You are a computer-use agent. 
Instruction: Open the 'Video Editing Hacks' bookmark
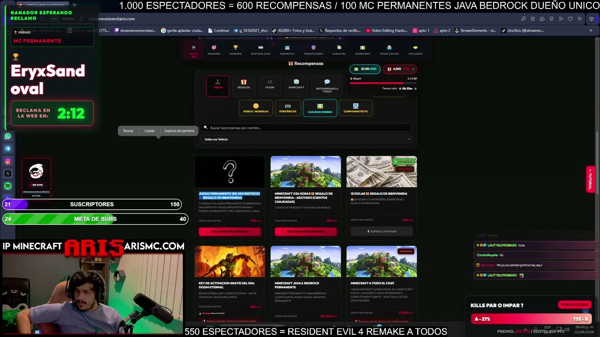[387, 30]
